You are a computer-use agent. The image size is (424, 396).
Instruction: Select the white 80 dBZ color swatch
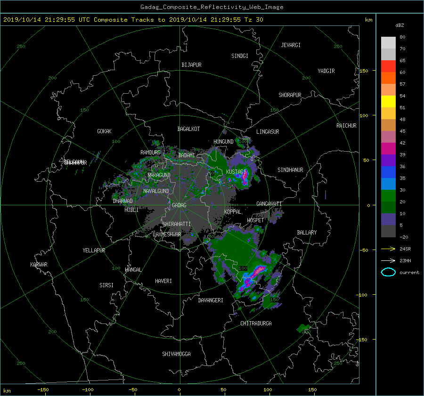(388, 43)
